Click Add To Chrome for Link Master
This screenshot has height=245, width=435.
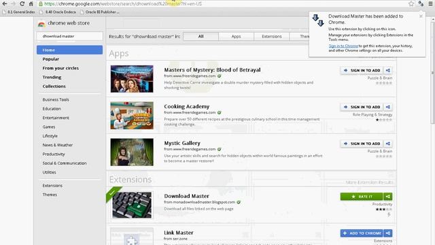coord(362,233)
